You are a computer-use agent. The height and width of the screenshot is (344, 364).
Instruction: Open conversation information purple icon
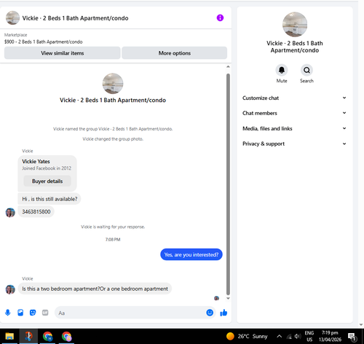tap(220, 17)
